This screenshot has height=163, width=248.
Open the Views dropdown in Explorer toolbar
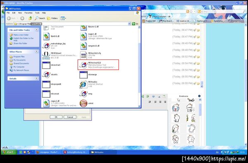(x=63, y=18)
